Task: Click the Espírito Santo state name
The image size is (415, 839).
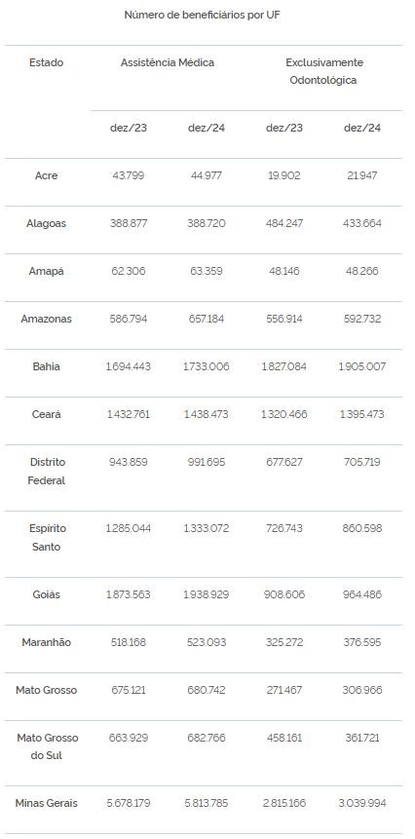Action: tap(46, 538)
